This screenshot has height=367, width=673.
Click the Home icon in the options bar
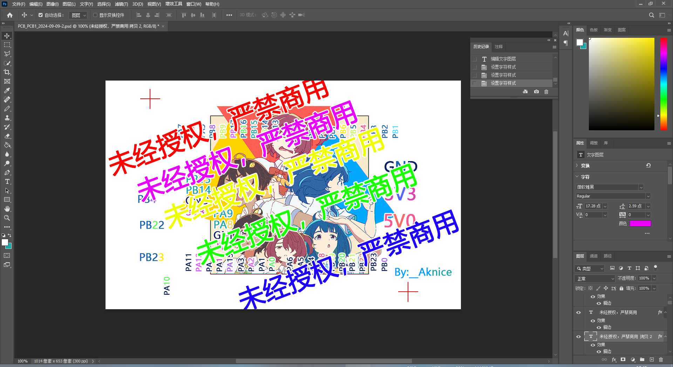click(x=10, y=15)
